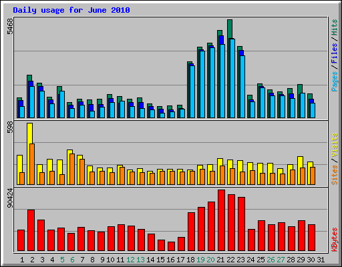Click day 16 on the x-axis

point(170,260)
